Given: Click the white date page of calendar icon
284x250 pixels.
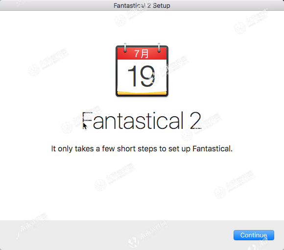Looking at the screenshot, I should pos(142,75).
